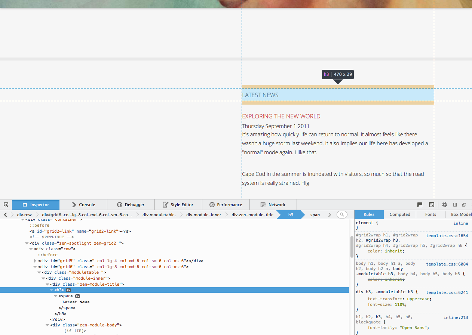Click the Thursday September 1 2011 date

pos(276,126)
